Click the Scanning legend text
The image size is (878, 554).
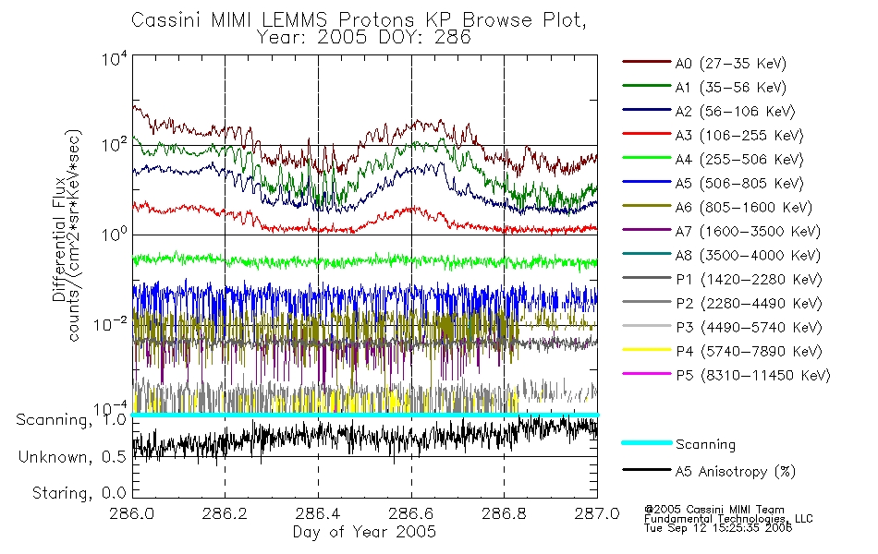pos(705,445)
